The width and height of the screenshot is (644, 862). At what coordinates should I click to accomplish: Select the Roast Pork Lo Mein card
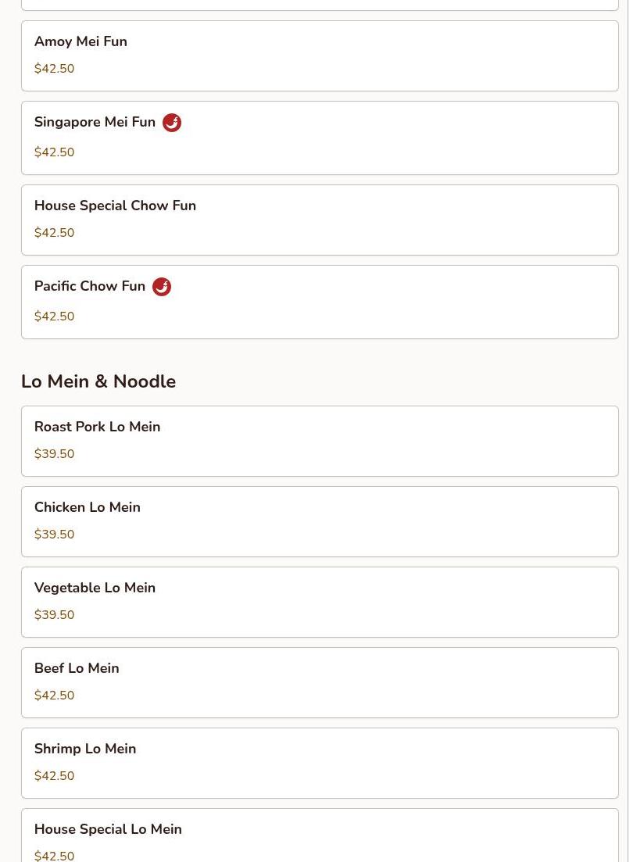coord(320,442)
